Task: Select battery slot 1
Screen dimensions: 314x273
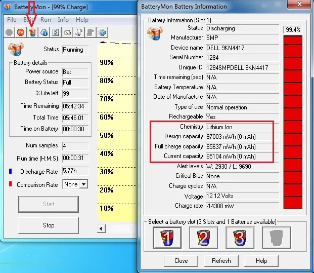Action: (x=167, y=238)
